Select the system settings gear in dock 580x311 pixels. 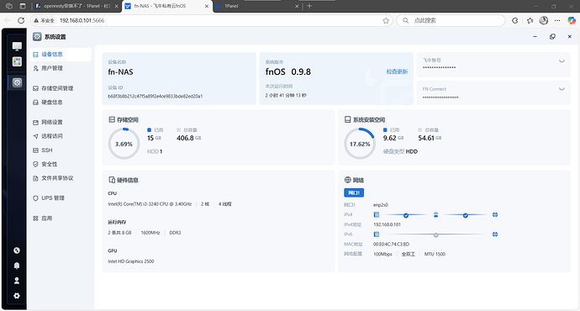[17, 83]
